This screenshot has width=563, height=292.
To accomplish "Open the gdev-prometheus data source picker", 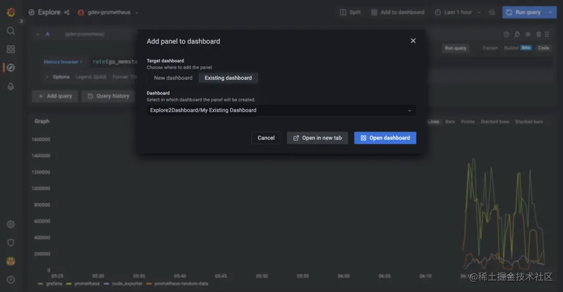I will tap(108, 12).
